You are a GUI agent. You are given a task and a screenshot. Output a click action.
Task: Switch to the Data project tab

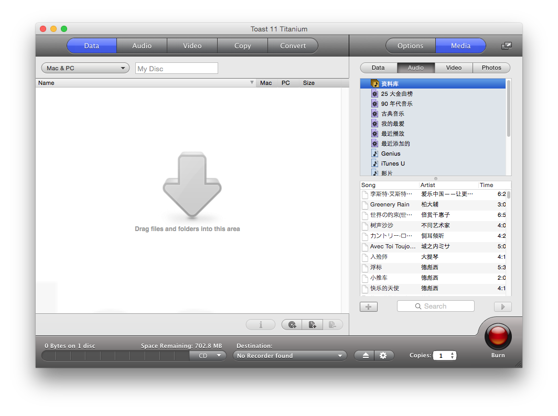[x=91, y=46]
